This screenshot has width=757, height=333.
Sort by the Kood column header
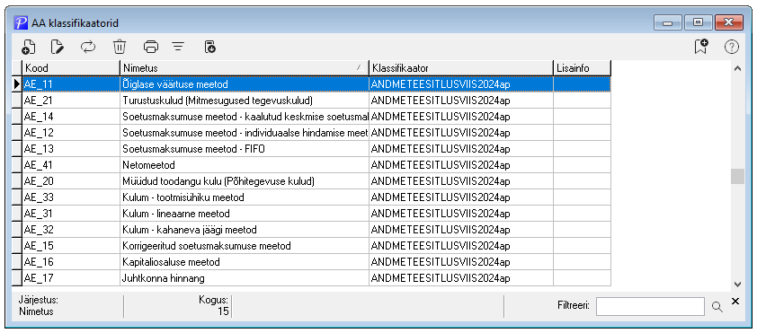pyautogui.click(x=71, y=68)
